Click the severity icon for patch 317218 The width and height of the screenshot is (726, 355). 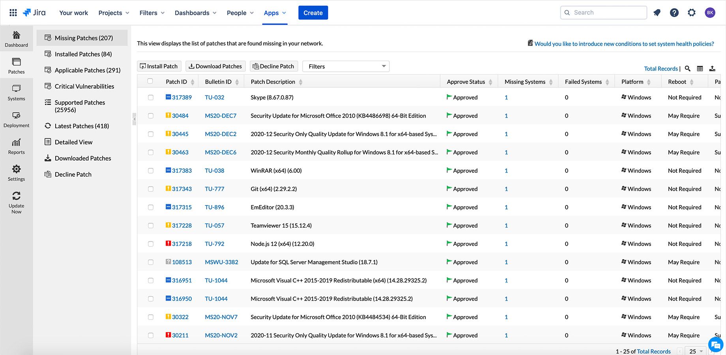pos(168,243)
